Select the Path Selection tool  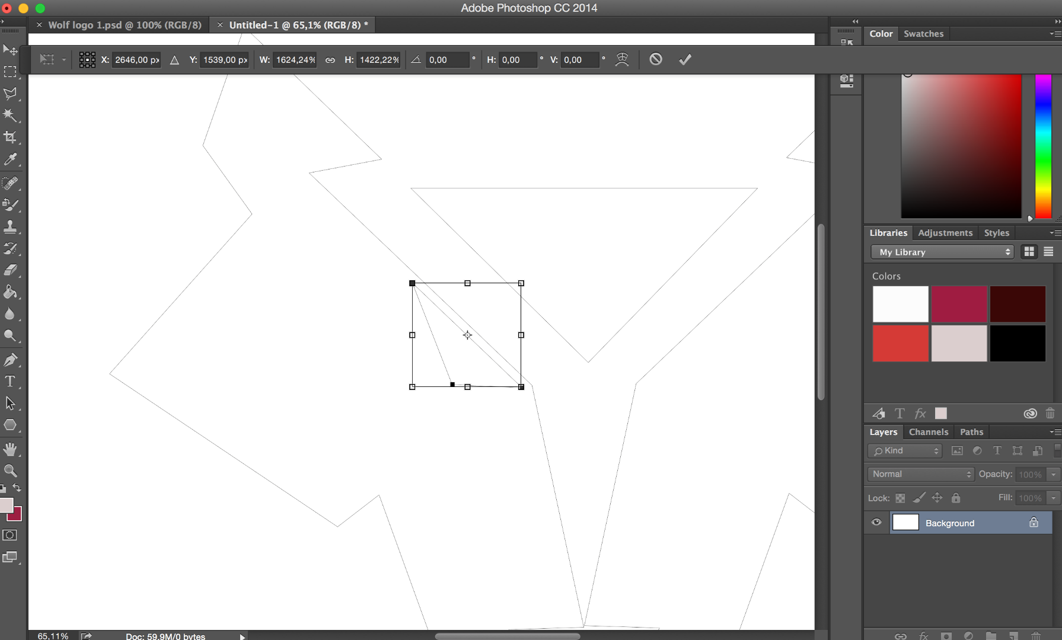[10, 404]
